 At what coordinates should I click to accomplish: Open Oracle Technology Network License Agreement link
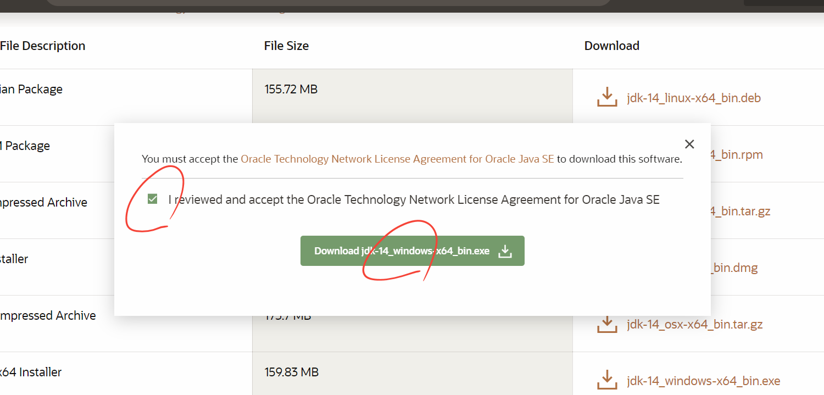(x=397, y=159)
